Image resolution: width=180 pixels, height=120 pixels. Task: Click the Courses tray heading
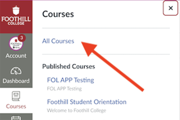(58, 14)
